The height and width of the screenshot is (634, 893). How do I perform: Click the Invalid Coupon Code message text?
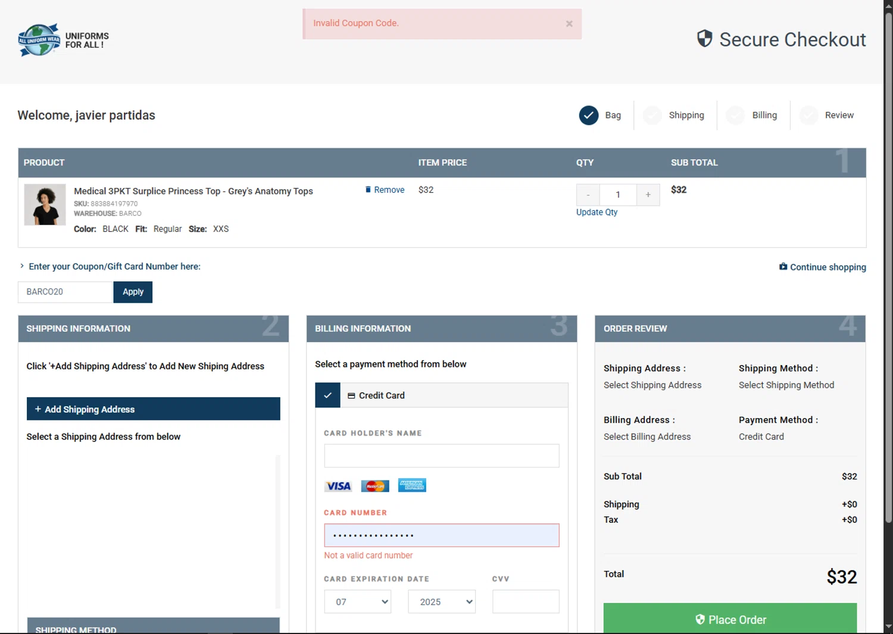[x=356, y=23]
